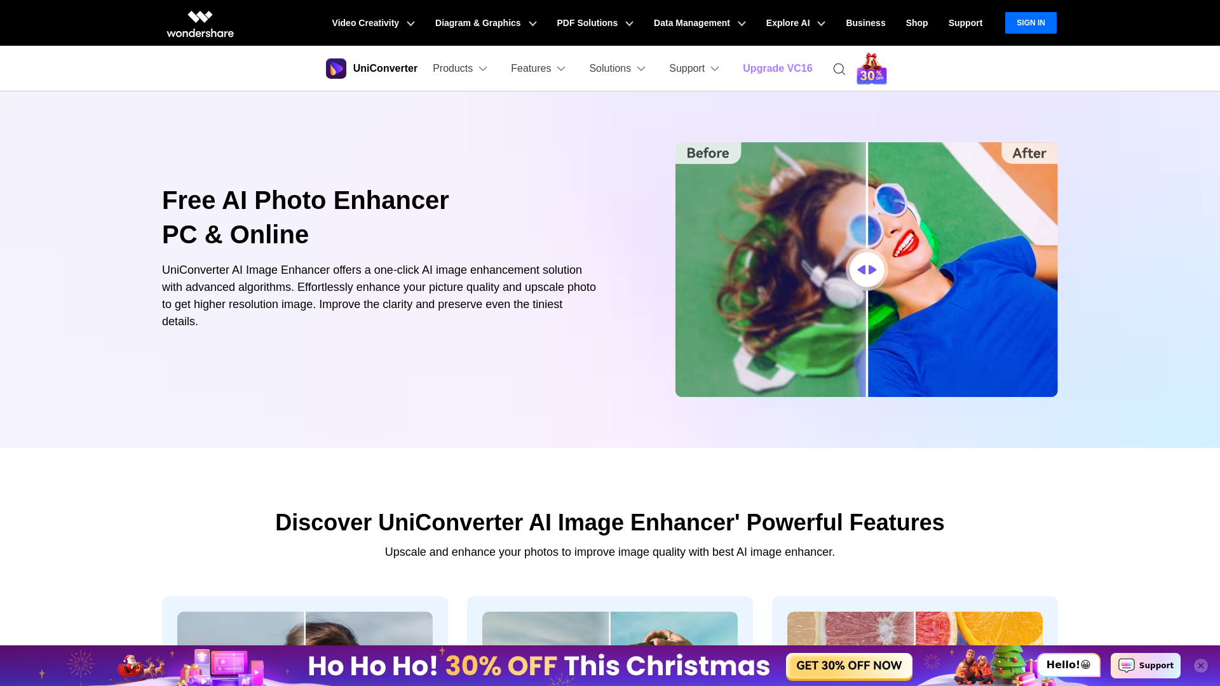Expand the Features navigation dropdown
The height and width of the screenshot is (686, 1220).
[537, 68]
